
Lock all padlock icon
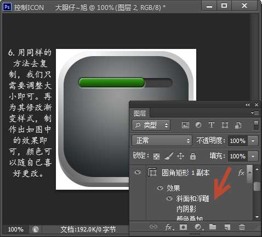pos(193,156)
